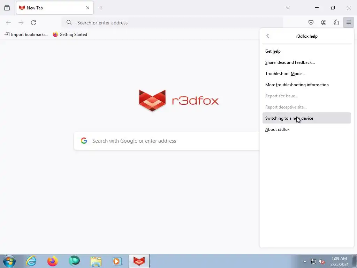Screen dimensions: 357x268
Task: Close the New Tab tab
Action: click(88, 8)
